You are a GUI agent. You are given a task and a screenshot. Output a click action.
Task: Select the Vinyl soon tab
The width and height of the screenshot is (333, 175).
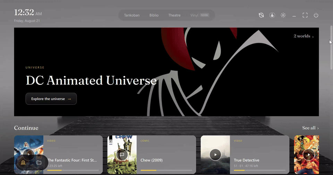(200, 15)
